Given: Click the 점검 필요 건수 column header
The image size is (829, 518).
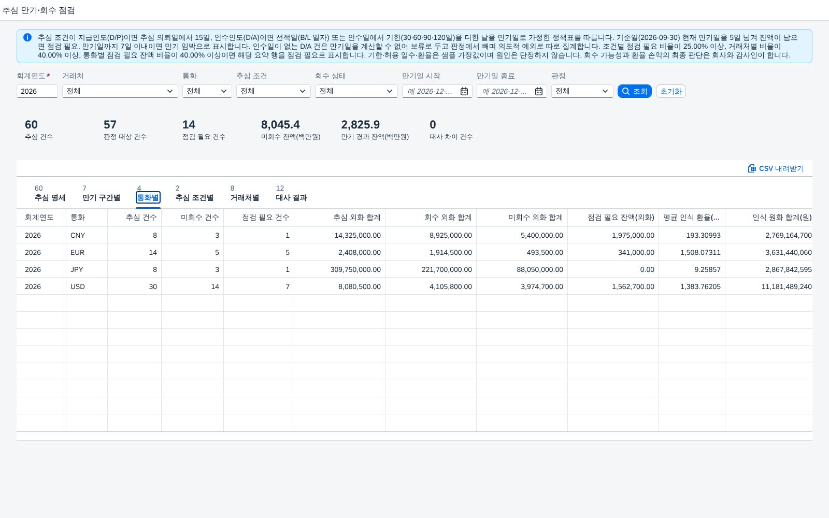Looking at the screenshot, I should (259, 217).
